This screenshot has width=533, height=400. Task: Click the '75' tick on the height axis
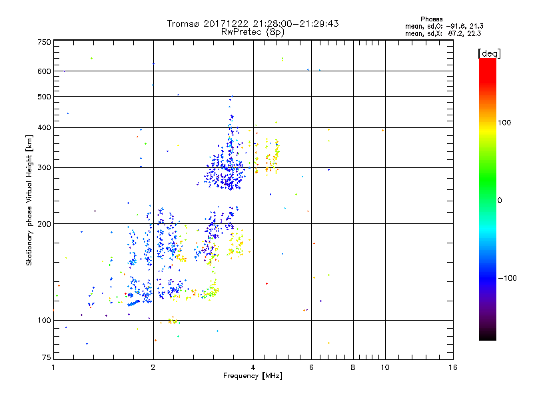tap(47, 357)
